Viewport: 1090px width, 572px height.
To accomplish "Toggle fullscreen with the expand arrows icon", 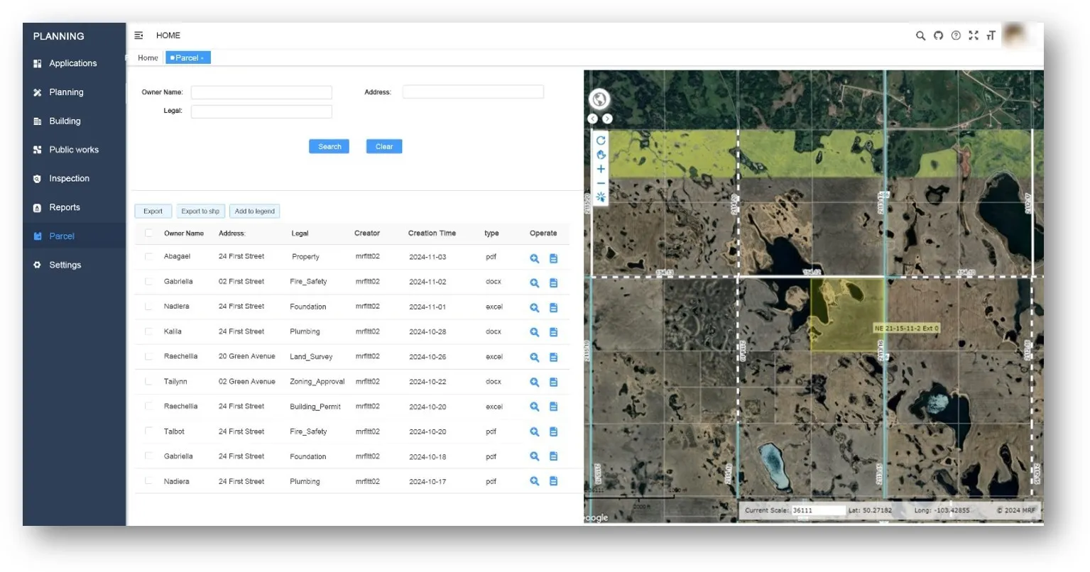I will (974, 35).
